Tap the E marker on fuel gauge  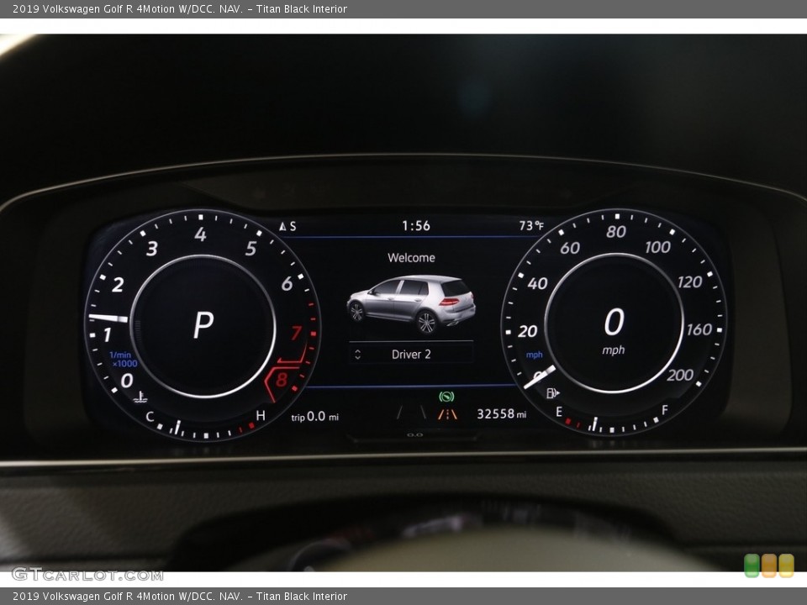pyautogui.click(x=559, y=411)
